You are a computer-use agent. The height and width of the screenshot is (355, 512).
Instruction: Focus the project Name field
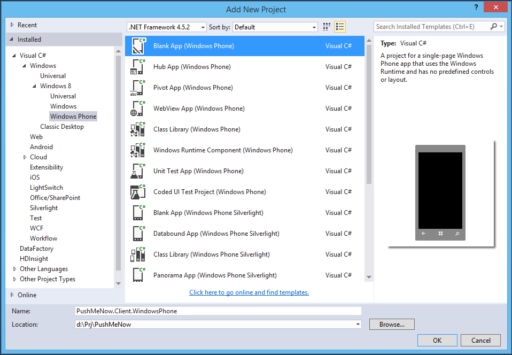click(218, 311)
